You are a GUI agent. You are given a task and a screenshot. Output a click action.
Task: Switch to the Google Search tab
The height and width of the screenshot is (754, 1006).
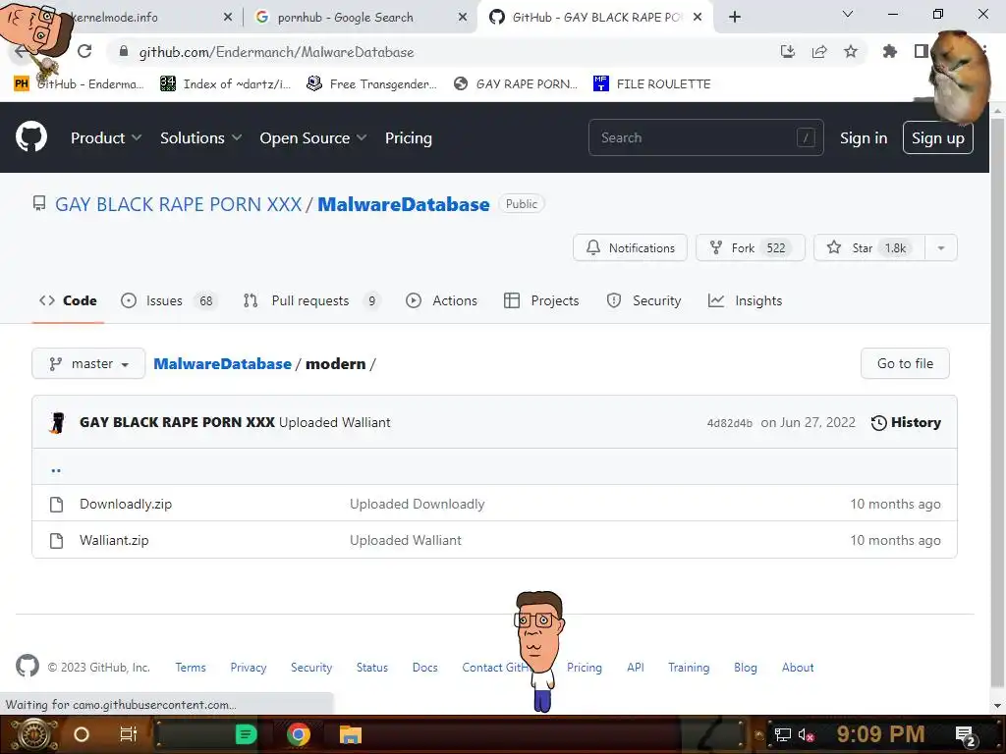click(x=360, y=18)
